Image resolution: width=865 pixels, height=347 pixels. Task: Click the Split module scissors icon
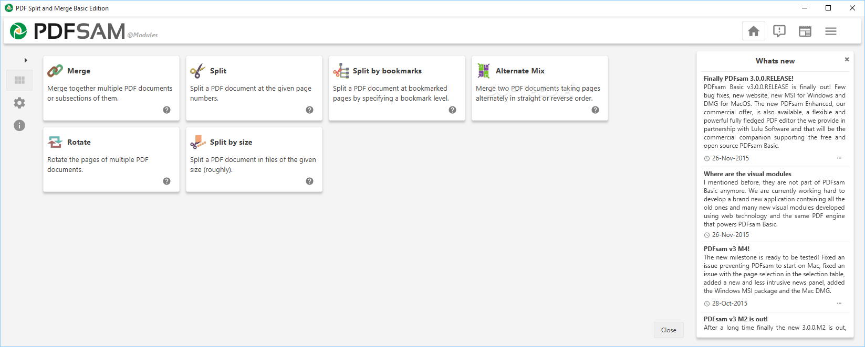(197, 71)
